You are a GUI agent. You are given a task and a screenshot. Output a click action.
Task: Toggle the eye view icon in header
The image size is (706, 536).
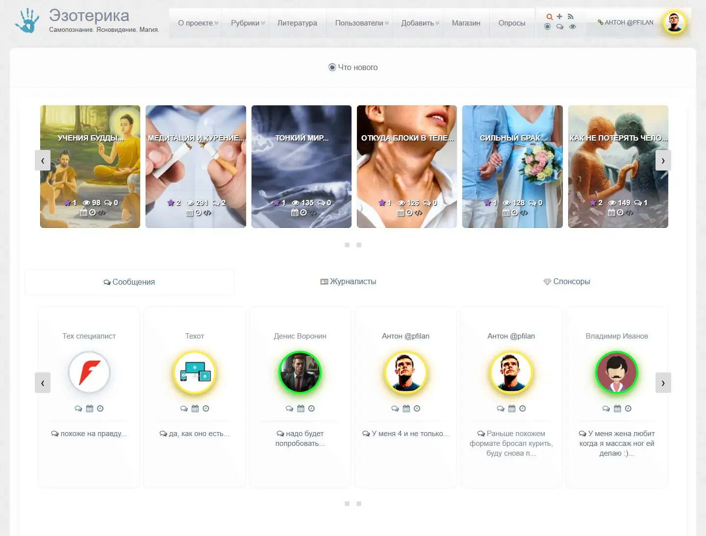(x=572, y=27)
